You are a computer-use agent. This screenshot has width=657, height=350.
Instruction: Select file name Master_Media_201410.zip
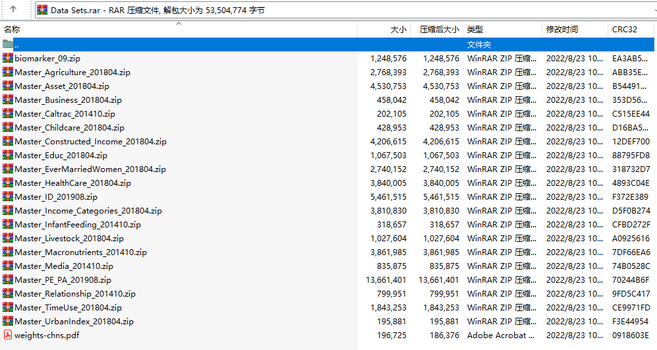64,266
